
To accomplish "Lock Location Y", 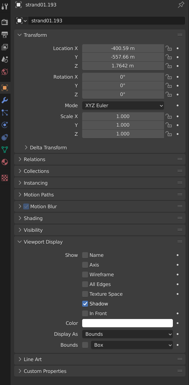I will tap(168, 57).
